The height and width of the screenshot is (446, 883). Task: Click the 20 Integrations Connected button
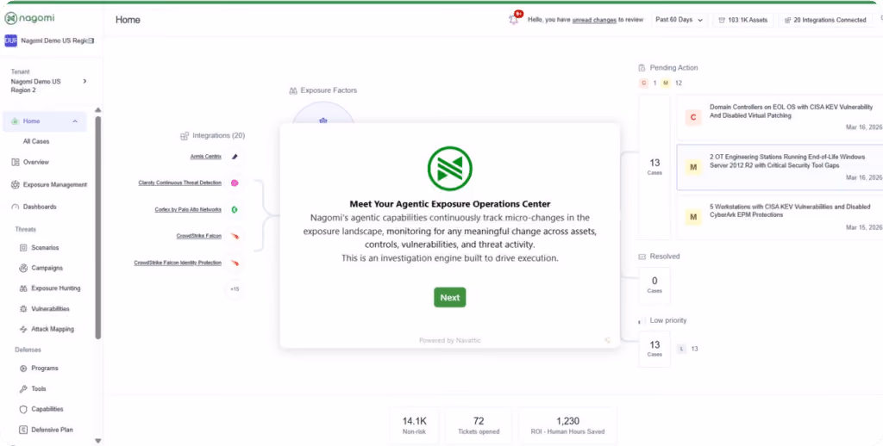click(824, 20)
